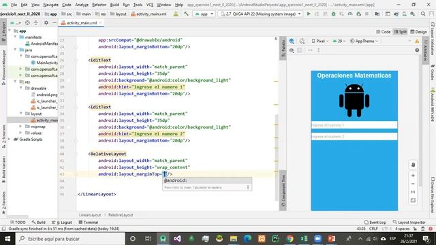Viewport: 436px width, 245px height.
Task: Click the design help question mark icon
Action: (417, 50)
